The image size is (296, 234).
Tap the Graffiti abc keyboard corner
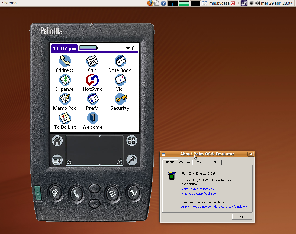click(69, 162)
